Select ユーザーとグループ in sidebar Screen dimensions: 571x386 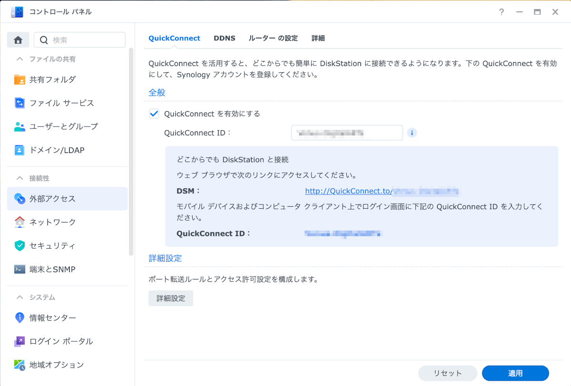click(x=67, y=126)
